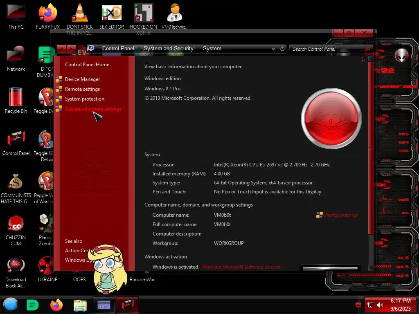Click the '4.00 GB' installed memory value
Screen dimensions: 419x314
click(222, 173)
